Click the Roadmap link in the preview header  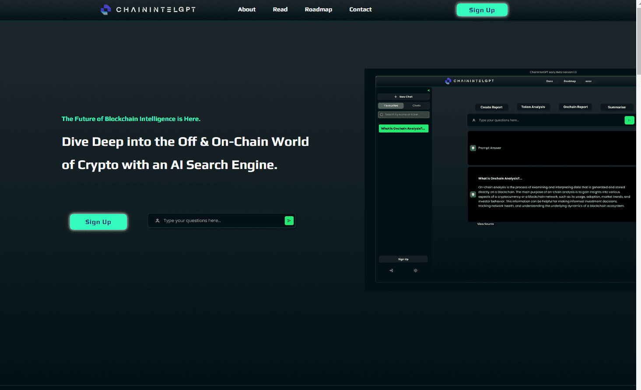click(x=570, y=81)
